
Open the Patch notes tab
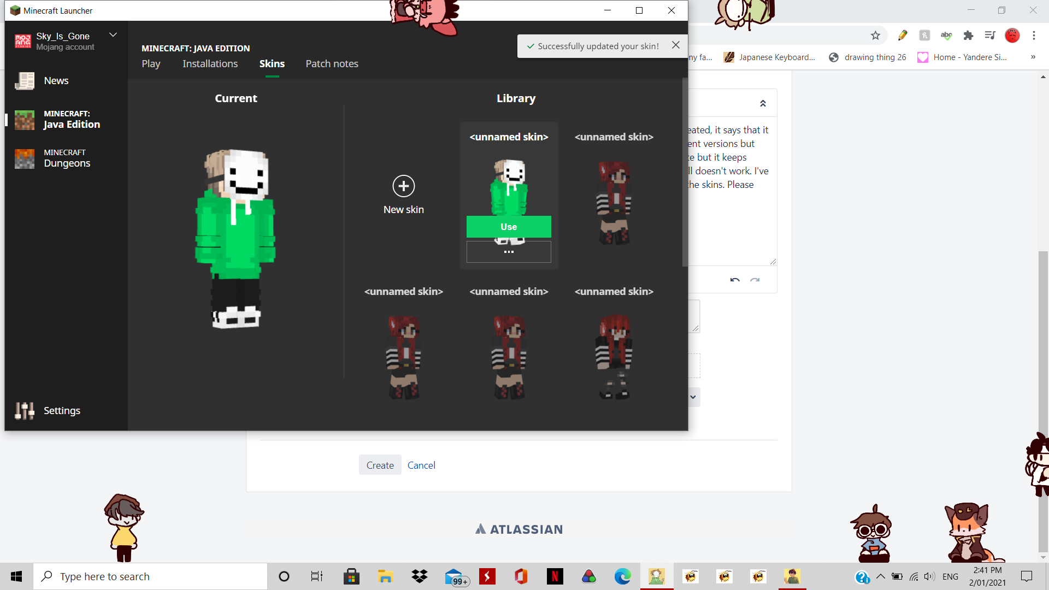(x=332, y=64)
